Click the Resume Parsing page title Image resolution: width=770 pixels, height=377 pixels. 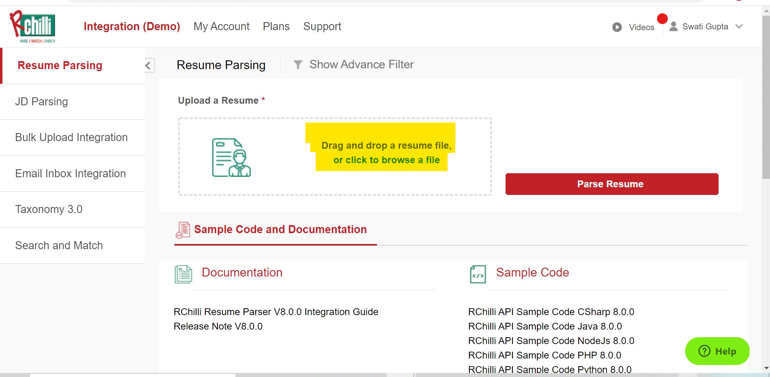pyautogui.click(x=221, y=65)
